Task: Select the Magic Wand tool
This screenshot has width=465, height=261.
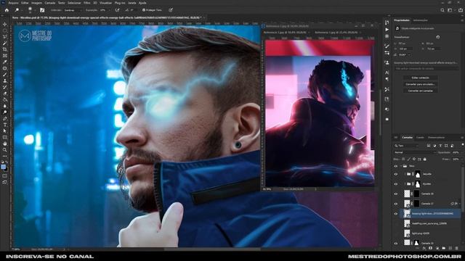Action: click(5, 43)
